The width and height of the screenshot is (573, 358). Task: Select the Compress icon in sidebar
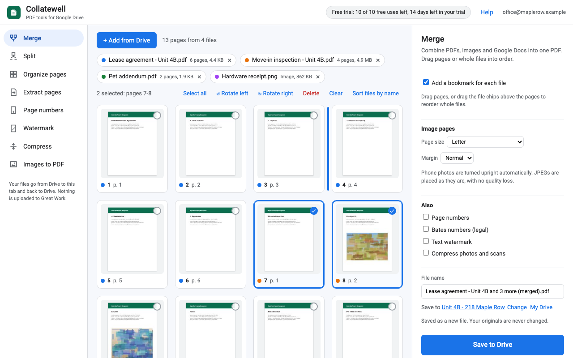[x=13, y=146]
